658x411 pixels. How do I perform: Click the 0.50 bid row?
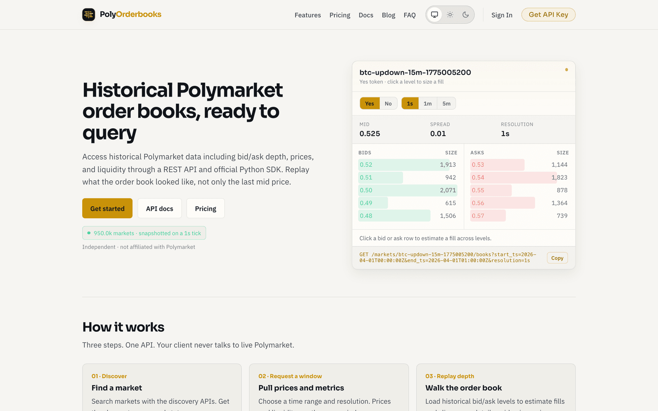[408, 190]
